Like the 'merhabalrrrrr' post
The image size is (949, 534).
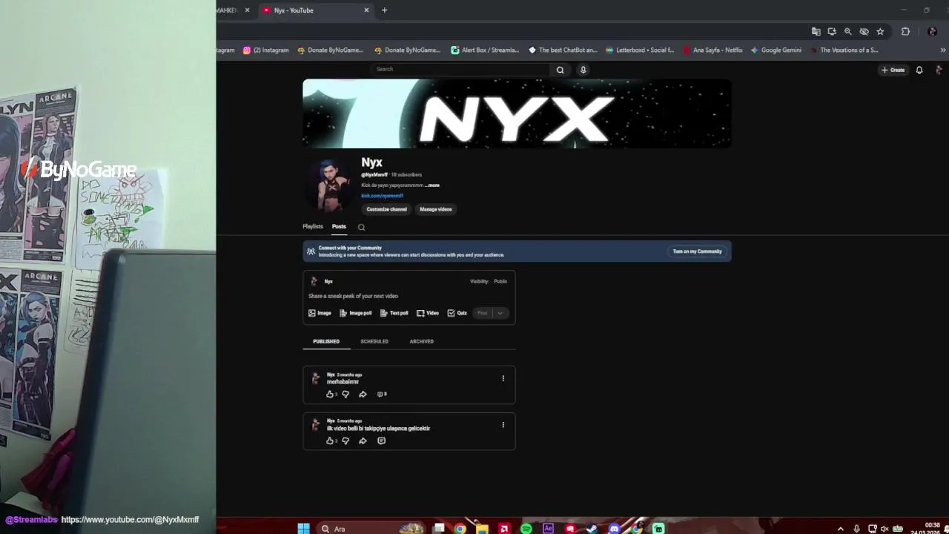tap(331, 395)
